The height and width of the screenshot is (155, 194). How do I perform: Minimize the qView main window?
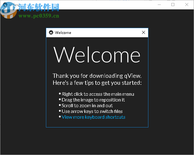tap(159, 5)
